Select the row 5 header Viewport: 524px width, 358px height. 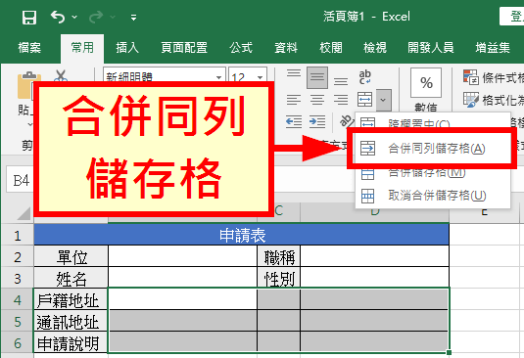pos(18,322)
